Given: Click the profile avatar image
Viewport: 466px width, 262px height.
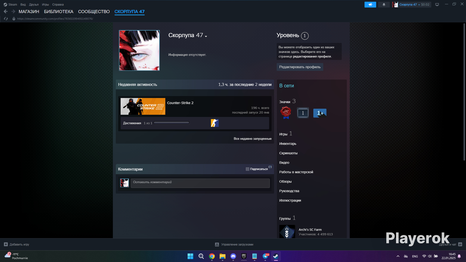Looking at the screenshot, I should pyautogui.click(x=139, y=50).
